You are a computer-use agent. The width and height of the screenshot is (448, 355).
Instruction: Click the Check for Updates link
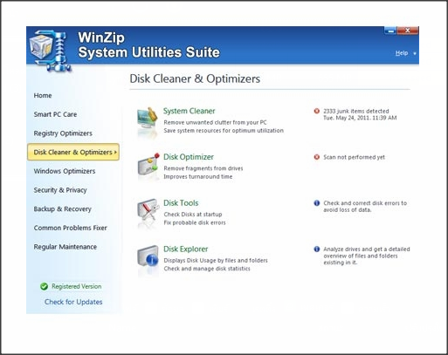point(73,302)
